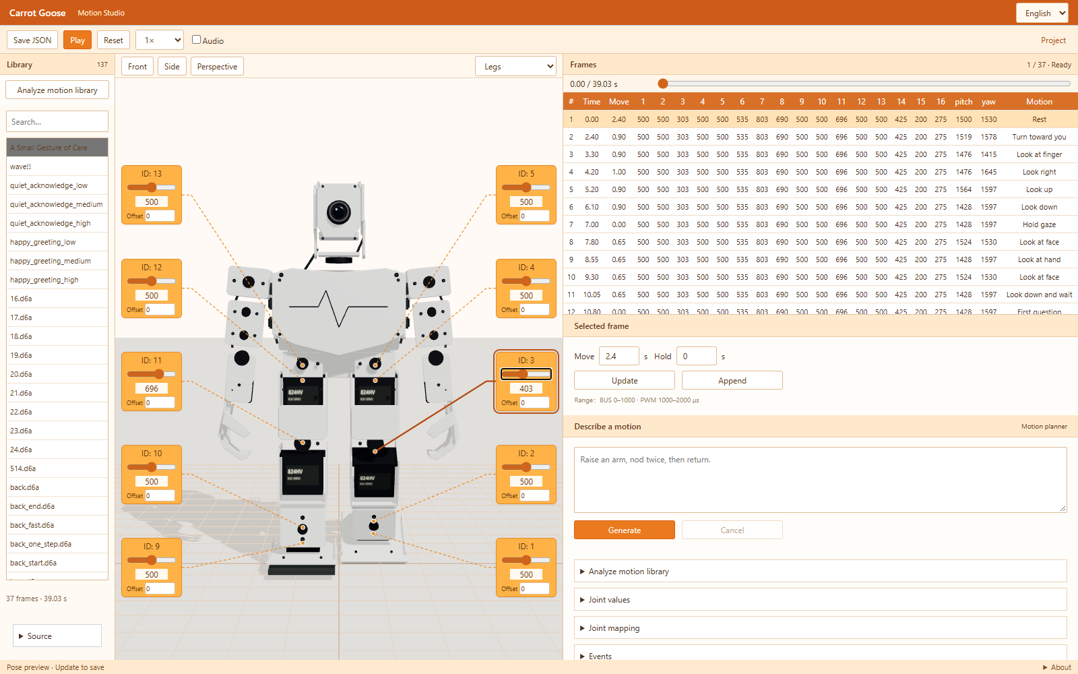Generate motion from the description

[x=625, y=530]
